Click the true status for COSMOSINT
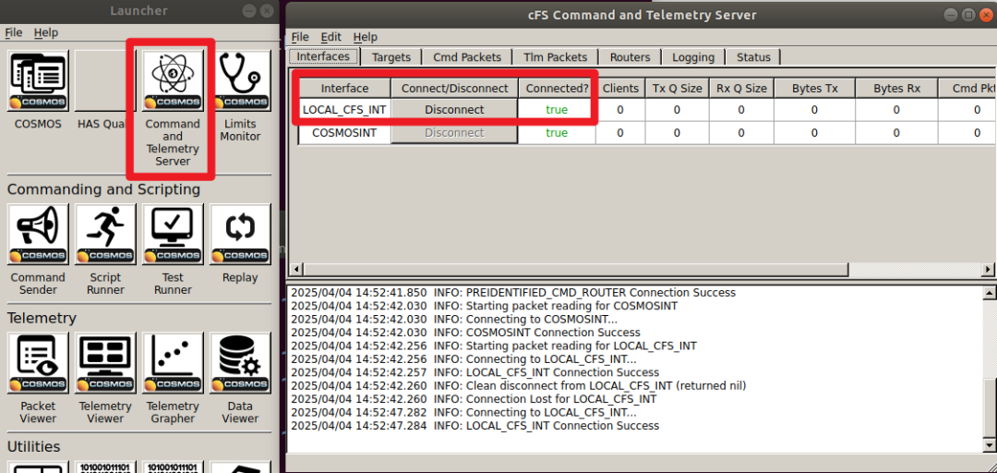 pos(557,133)
